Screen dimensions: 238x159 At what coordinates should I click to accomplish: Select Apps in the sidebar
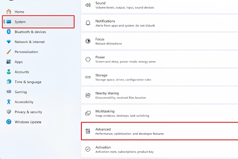point(38,62)
